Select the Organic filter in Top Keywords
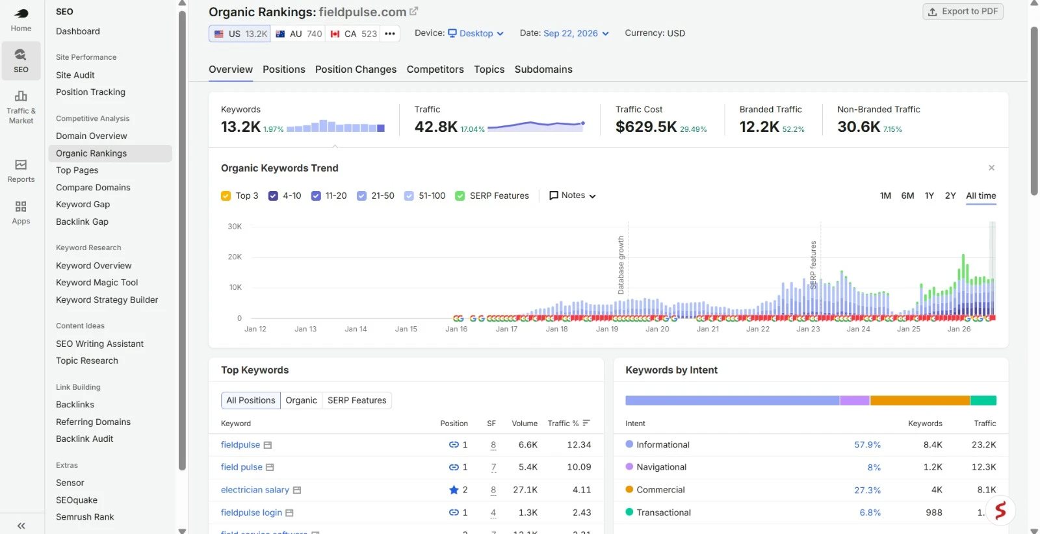 (x=301, y=400)
